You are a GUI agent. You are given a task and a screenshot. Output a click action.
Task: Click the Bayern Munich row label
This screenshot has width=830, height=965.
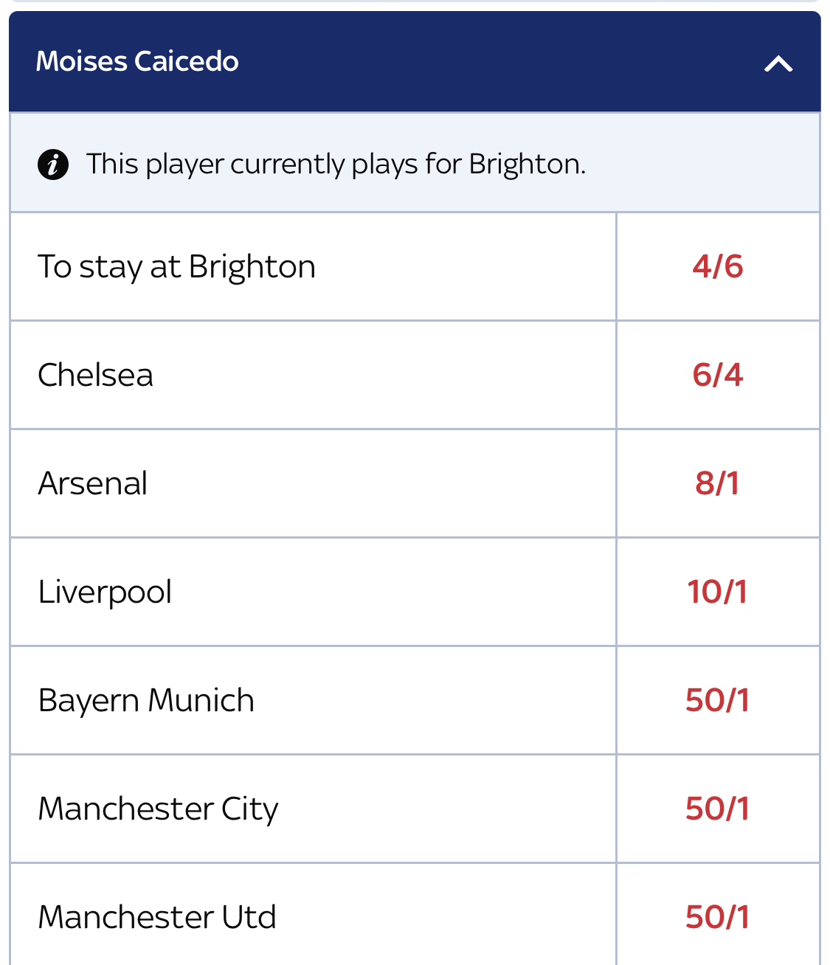[146, 701]
